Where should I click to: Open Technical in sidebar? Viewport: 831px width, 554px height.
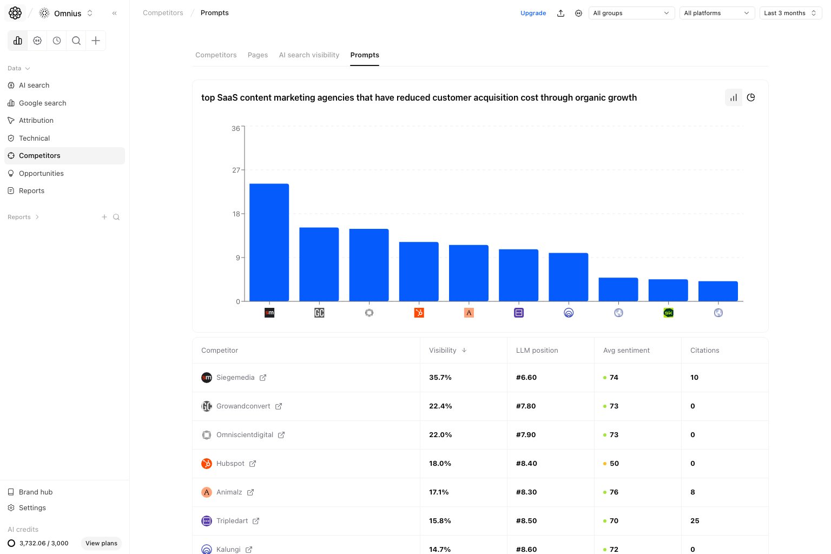pos(64,138)
